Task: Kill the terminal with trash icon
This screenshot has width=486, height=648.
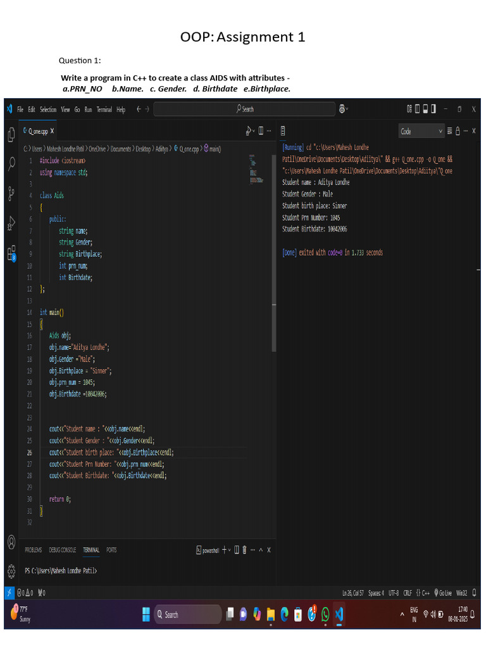Action: tap(244, 550)
